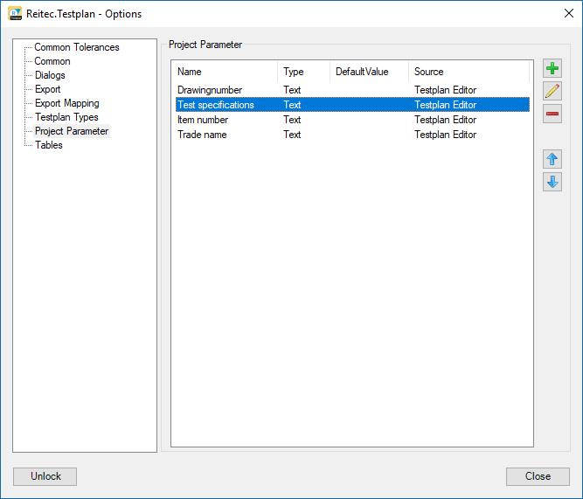583x499 pixels.
Task: Click the red minus remove parameter icon
Action: tap(552, 114)
